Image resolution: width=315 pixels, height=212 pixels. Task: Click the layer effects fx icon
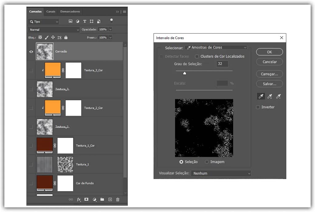pyautogui.click(x=79, y=199)
